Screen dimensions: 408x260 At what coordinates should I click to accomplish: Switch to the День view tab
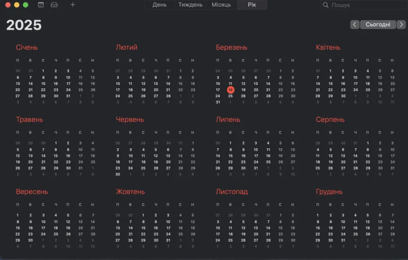click(159, 5)
